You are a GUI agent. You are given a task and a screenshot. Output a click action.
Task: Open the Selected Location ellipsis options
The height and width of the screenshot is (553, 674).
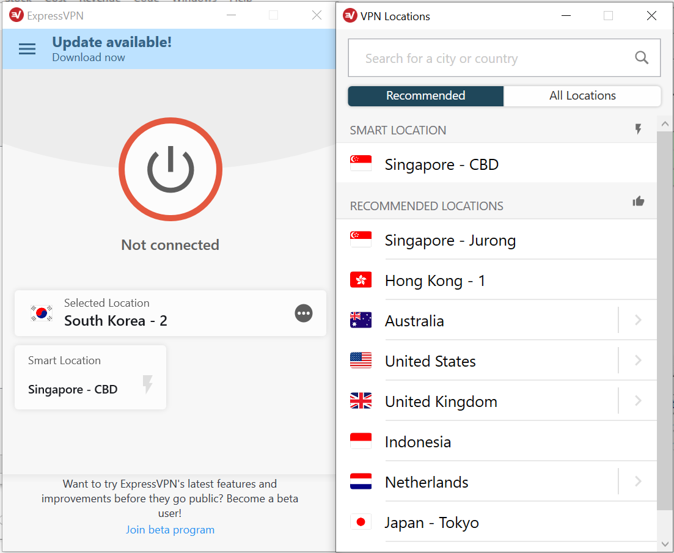pos(304,313)
